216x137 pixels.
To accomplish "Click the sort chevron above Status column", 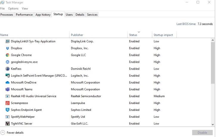I will pos(139,32).
